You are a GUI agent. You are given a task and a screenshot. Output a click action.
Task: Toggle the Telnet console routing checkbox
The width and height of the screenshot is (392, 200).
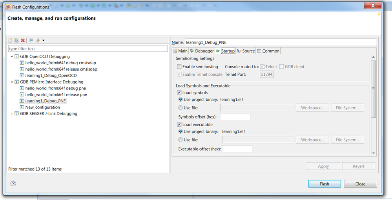click(x=262, y=67)
